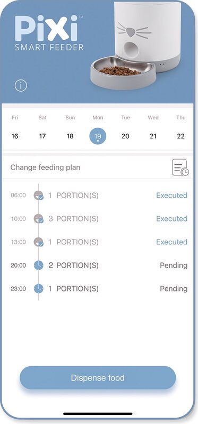Tap the Dispense food button
The height and width of the screenshot is (424, 198).
coord(98,378)
